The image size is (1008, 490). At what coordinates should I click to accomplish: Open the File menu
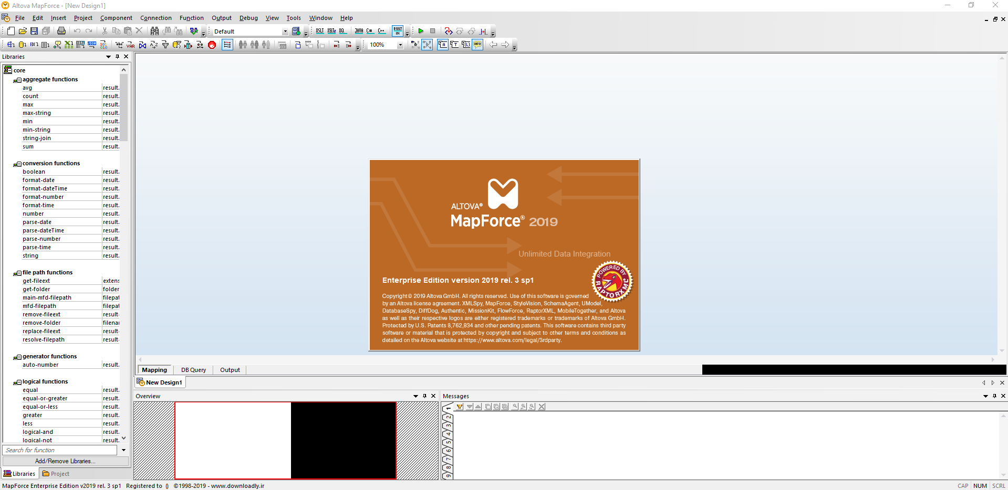pos(20,18)
